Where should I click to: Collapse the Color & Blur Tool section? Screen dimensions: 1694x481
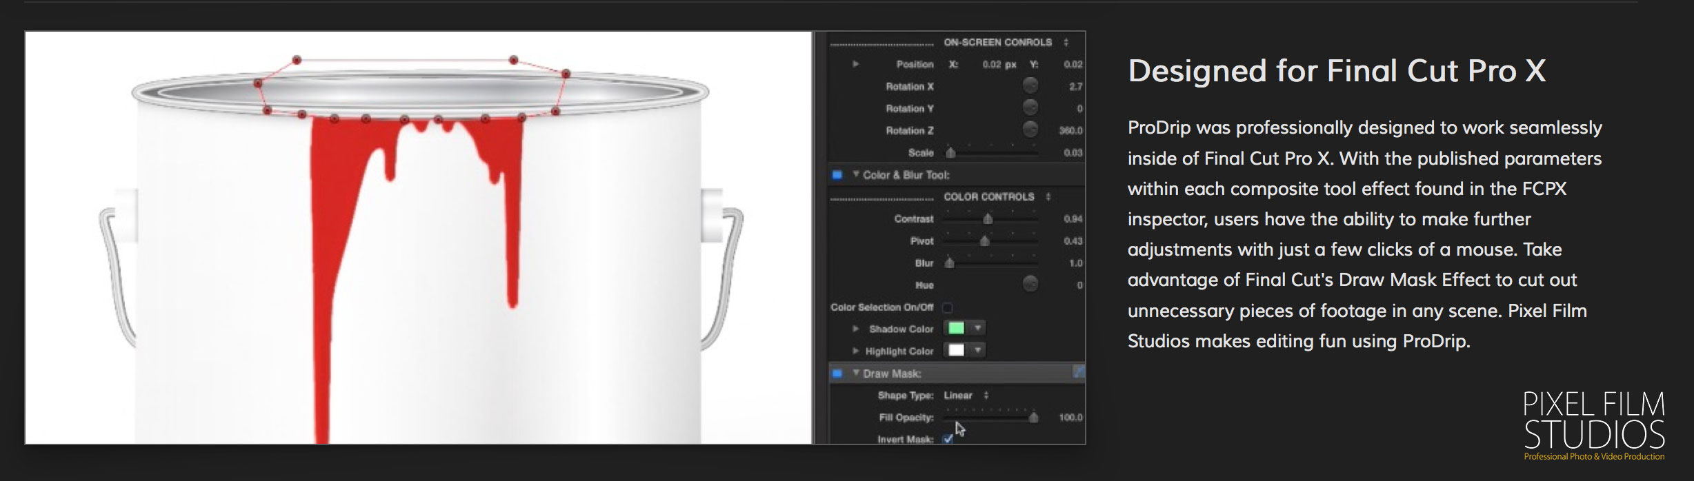pyautogui.click(x=856, y=174)
